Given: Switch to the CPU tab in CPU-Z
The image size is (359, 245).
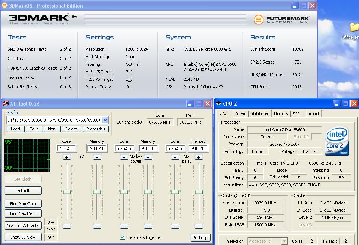Looking at the screenshot, I should click(222, 113).
